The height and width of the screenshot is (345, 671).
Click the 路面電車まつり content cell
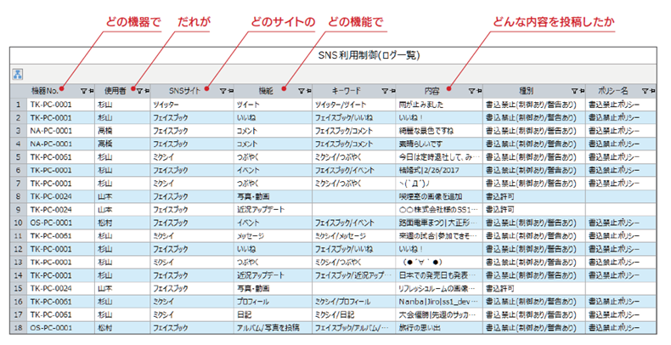pyautogui.click(x=437, y=223)
